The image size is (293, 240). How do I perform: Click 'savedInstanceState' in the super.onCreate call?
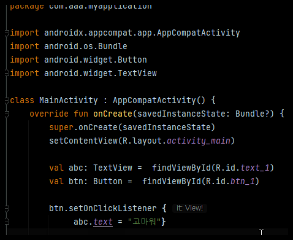[x=167, y=127]
